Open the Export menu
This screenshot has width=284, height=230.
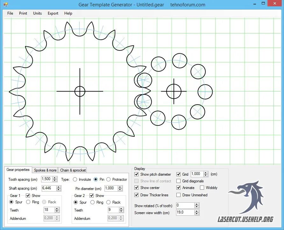pyautogui.click(x=53, y=13)
